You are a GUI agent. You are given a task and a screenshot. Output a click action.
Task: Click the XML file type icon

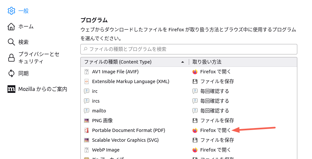tap(87, 81)
